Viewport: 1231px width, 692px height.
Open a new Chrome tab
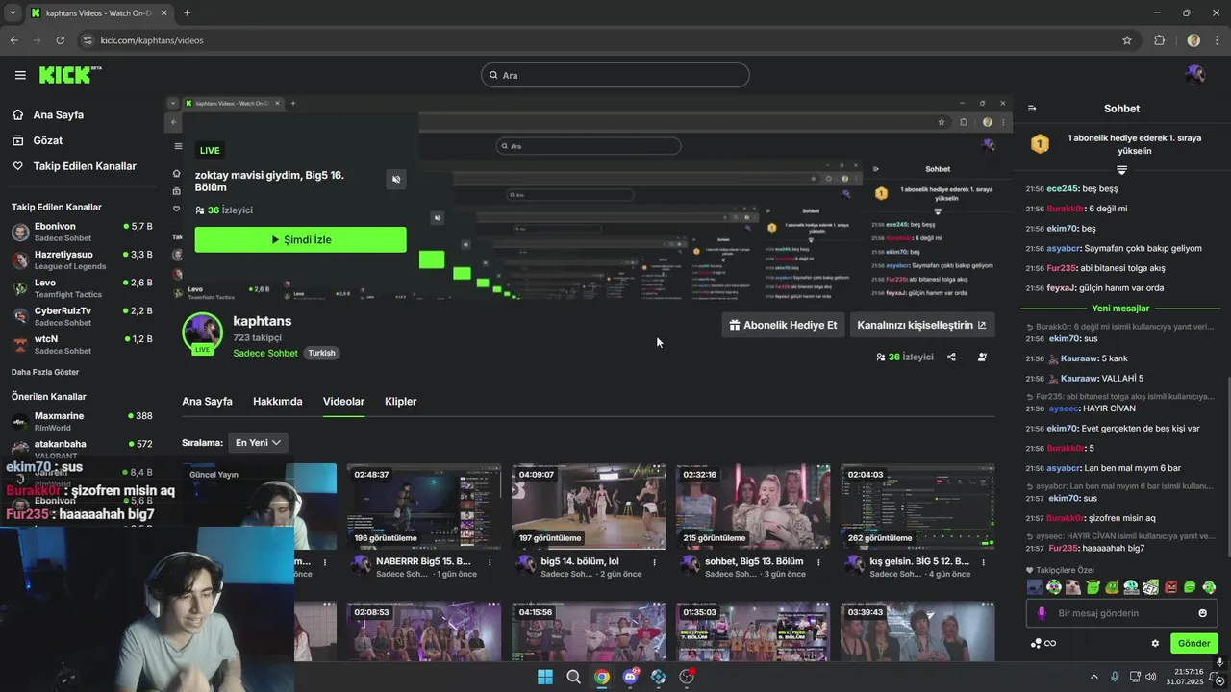pyautogui.click(x=187, y=12)
